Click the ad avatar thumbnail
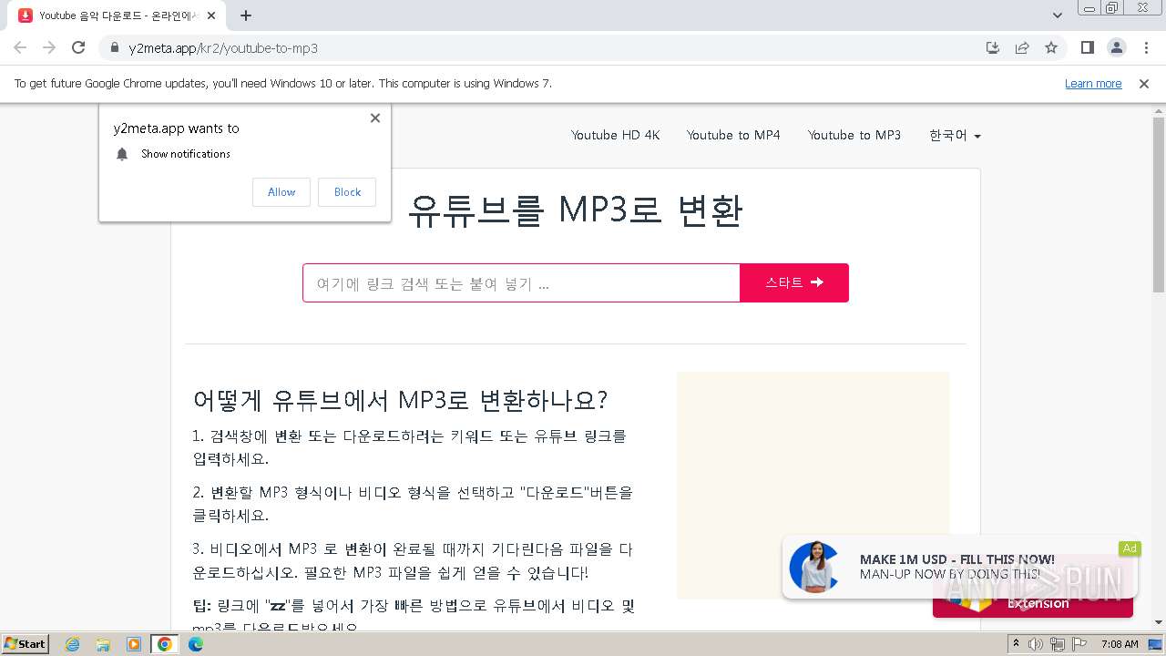1166x656 pixels. 814,567
